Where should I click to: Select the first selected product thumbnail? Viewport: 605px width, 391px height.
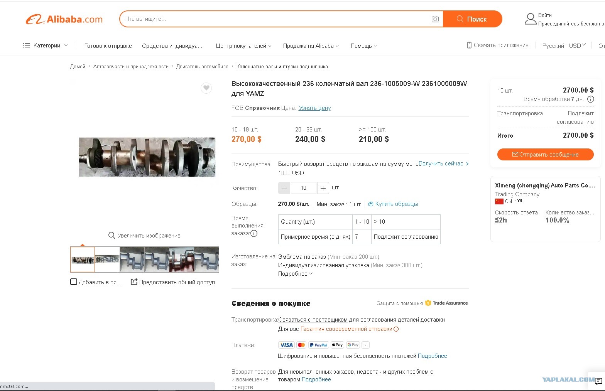(83, 260)
